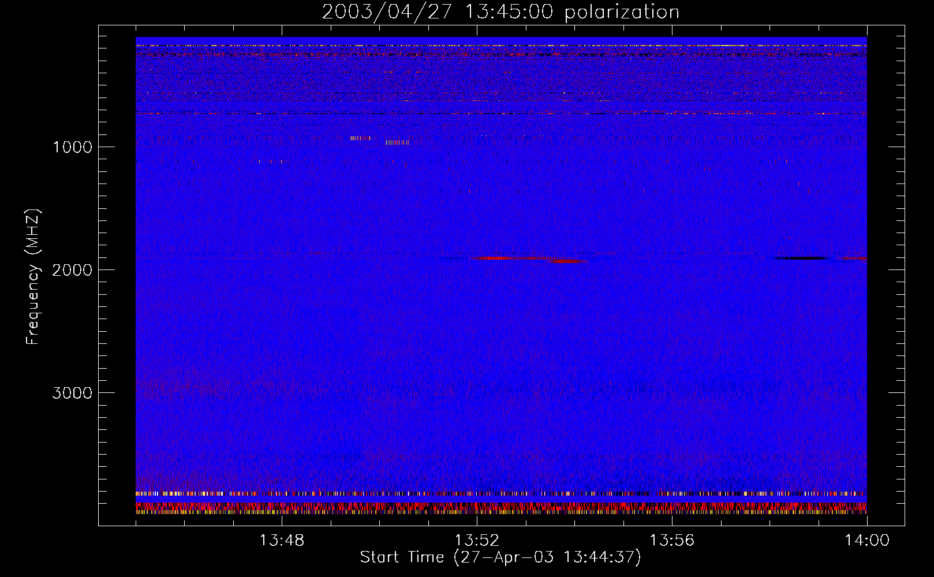This screenshot has height=577, width=934.
Task: Click the 13:48 time tick label
Action: [282, 541]
